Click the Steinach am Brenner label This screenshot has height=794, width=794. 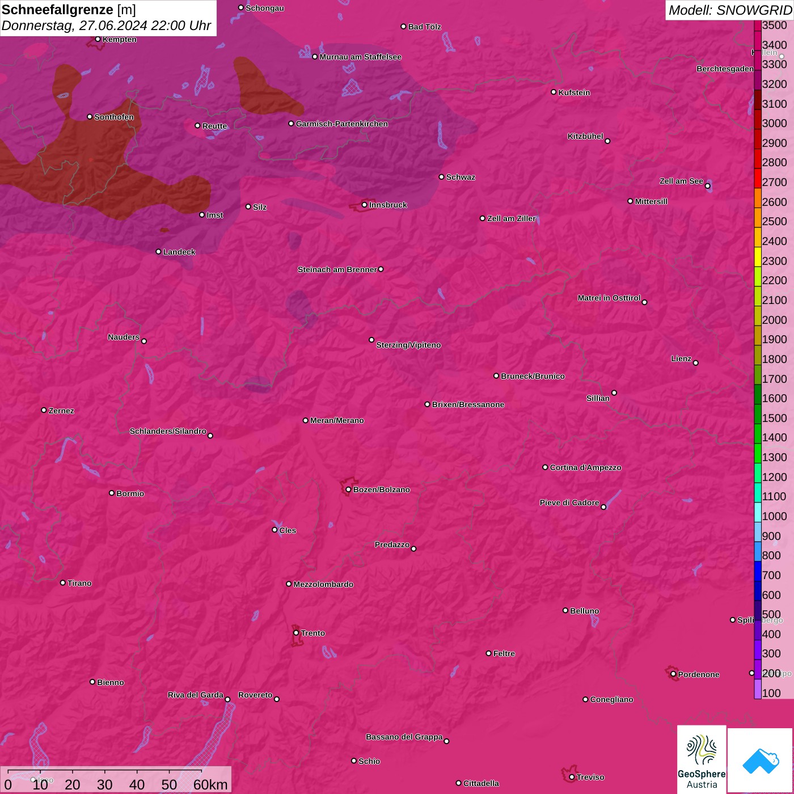click(x=337, y=269)
